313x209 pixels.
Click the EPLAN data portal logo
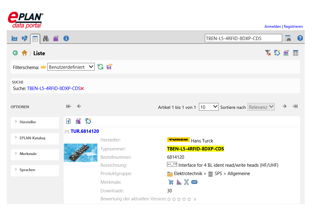pos(26,20)
